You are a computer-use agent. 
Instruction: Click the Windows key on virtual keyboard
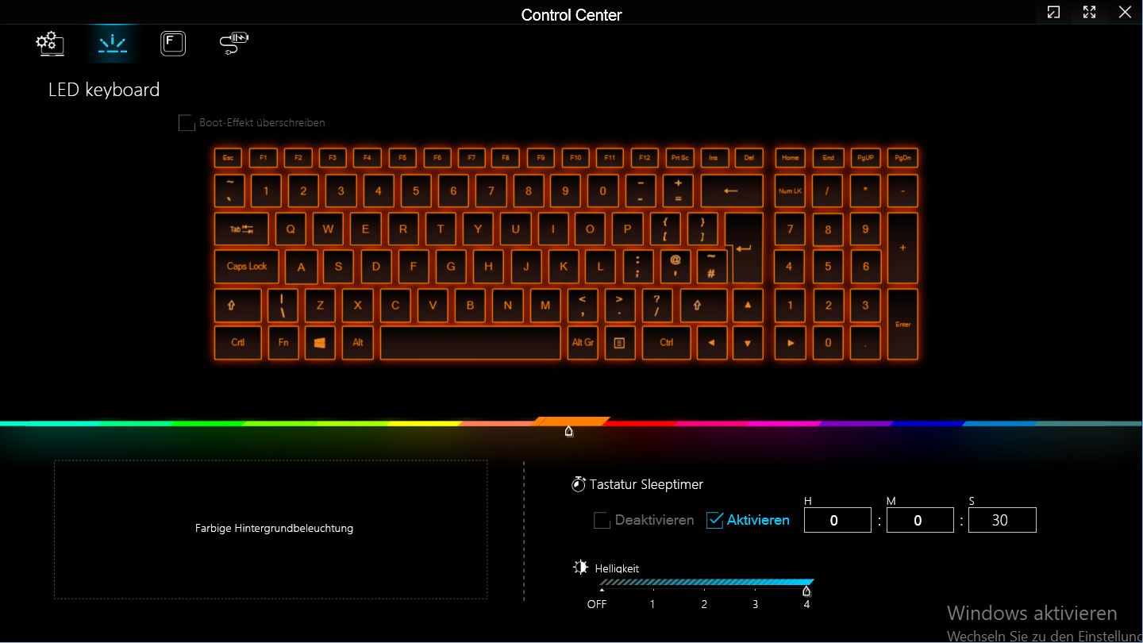click(320, 343)
